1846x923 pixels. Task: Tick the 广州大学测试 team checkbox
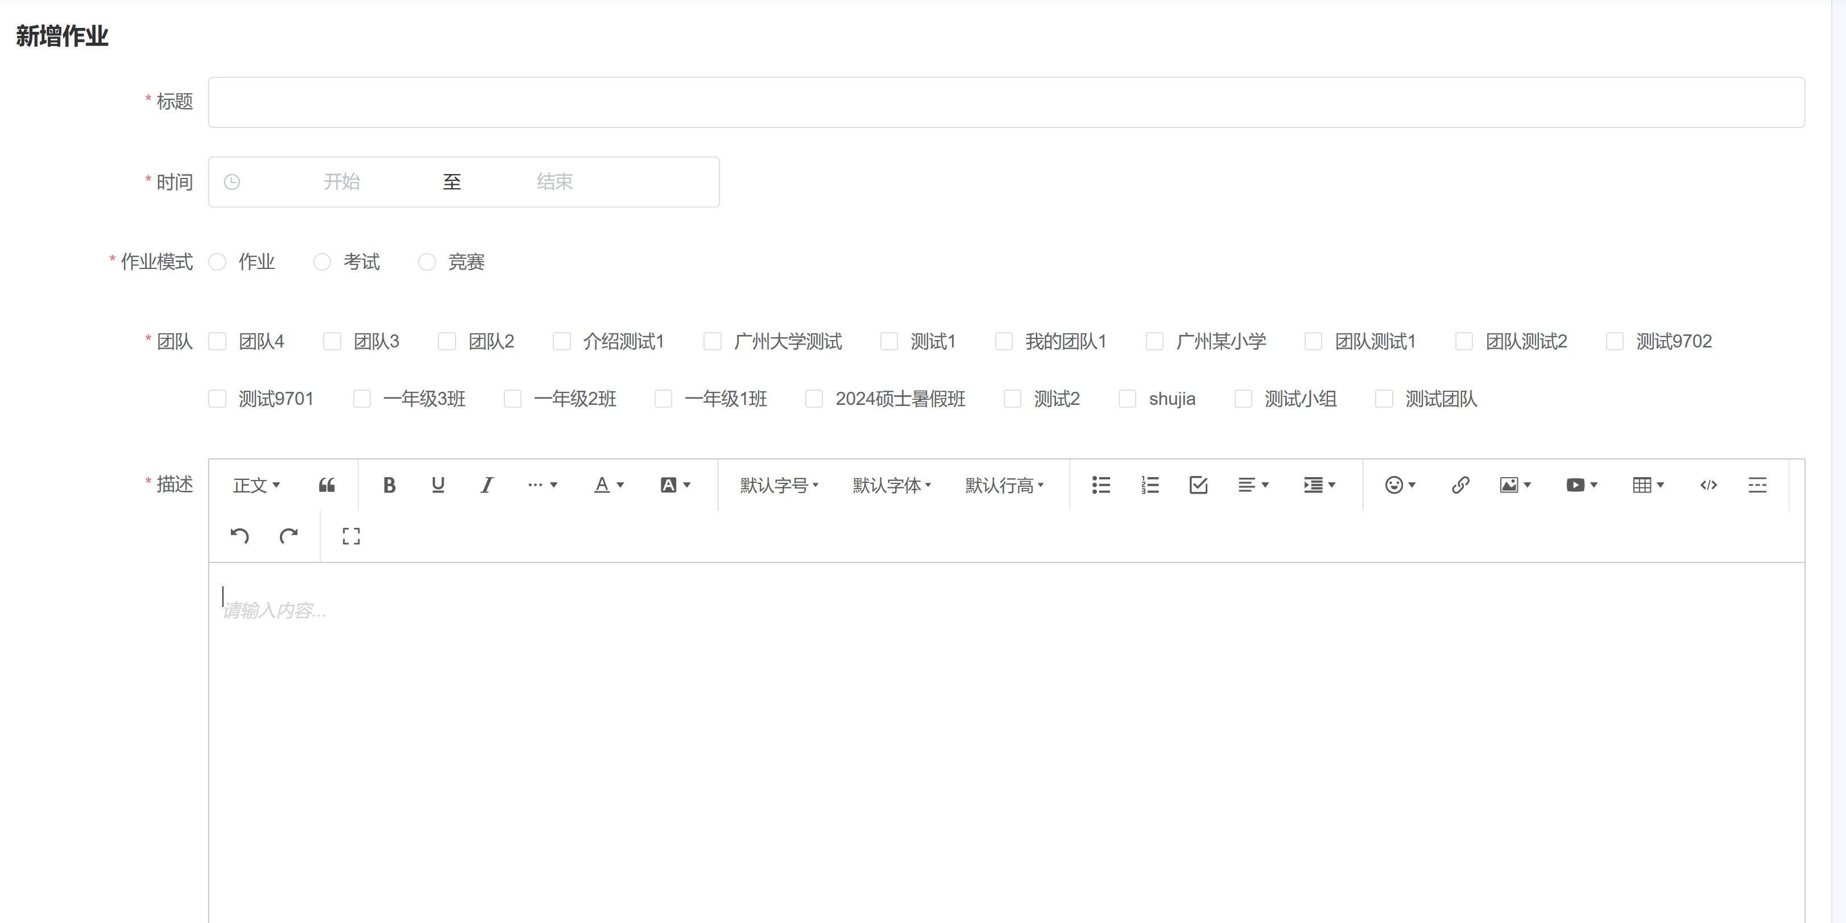coord(713,341)
